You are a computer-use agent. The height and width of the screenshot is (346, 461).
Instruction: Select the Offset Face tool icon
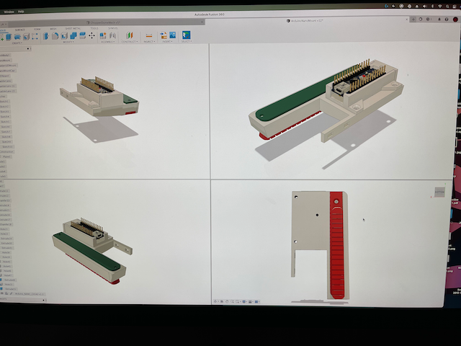(x=83, y=35)
